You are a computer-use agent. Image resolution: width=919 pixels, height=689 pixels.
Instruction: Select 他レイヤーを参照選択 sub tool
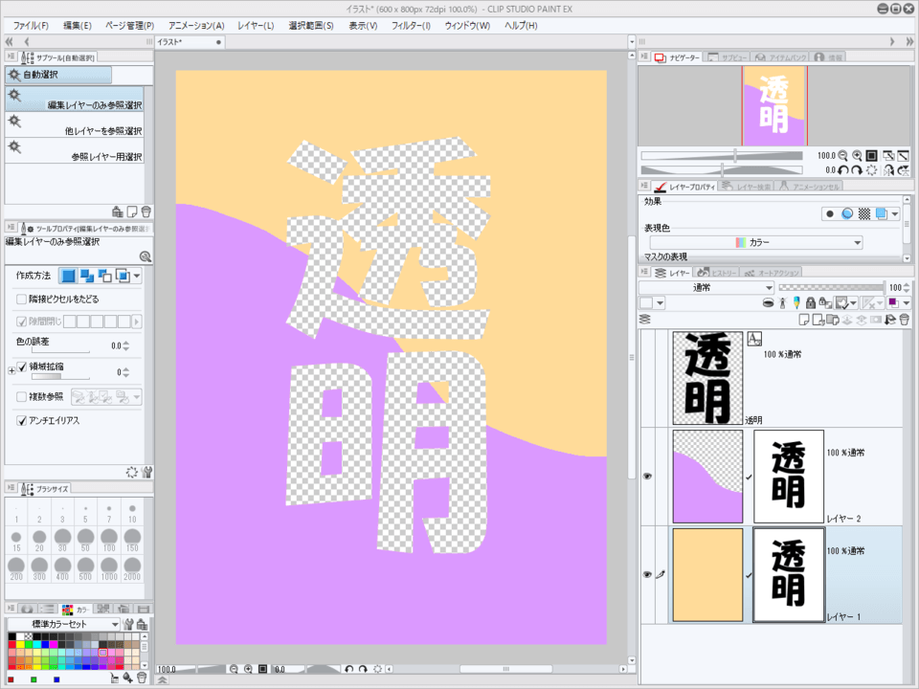[75, 124]
